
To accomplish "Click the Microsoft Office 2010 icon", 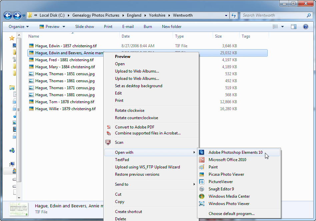I will (202, 160).
